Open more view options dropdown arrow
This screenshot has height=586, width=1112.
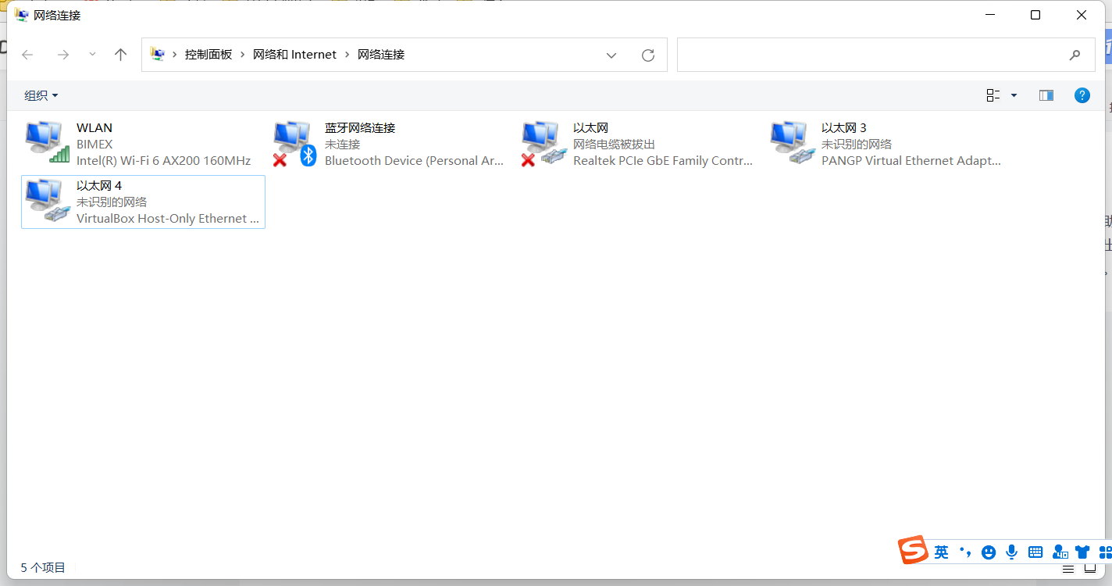(1014, 95)
